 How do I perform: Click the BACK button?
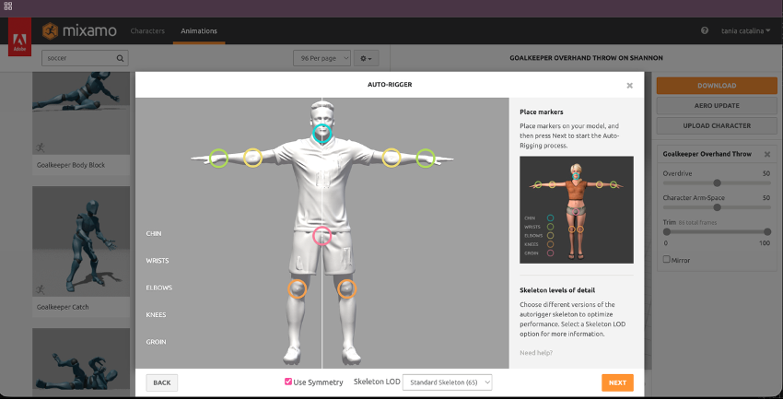(162, 382)
